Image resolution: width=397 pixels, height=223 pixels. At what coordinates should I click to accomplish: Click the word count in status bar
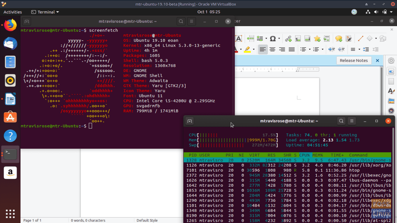pos(88,220)
